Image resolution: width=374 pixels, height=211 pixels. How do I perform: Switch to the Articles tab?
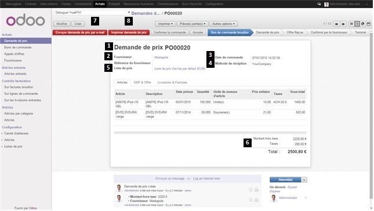point(122,82)
